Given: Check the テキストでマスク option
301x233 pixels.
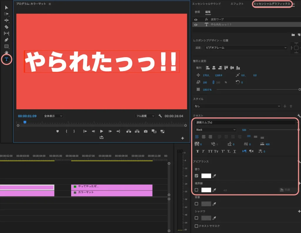Looking at the screenshot, I should (x=196, y=226).
